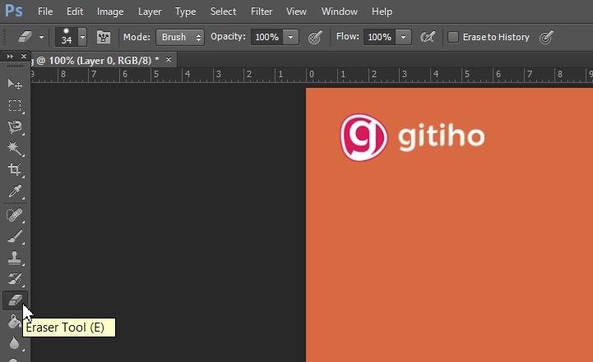Toggle the Brush panel button

[x=104, y=37]
